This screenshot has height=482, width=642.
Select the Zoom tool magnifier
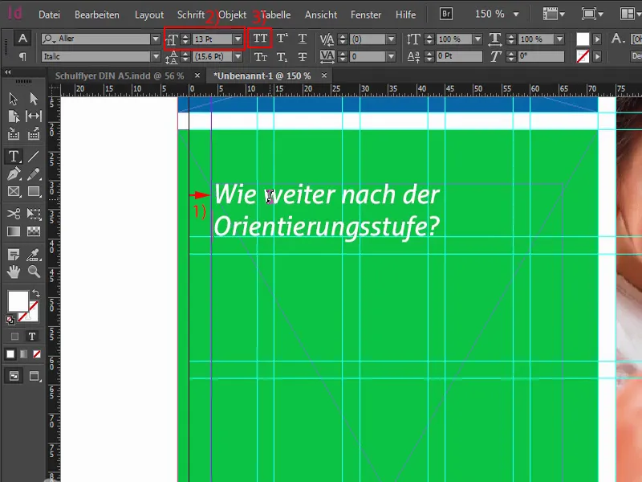tap(34, 272)
